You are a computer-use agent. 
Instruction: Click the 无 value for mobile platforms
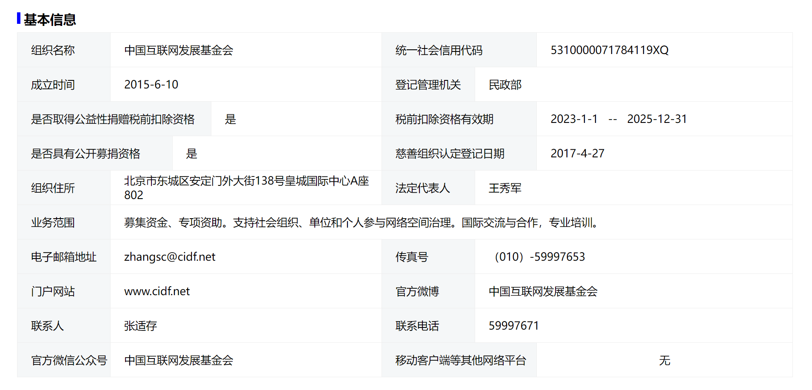[x=664, y=360]
